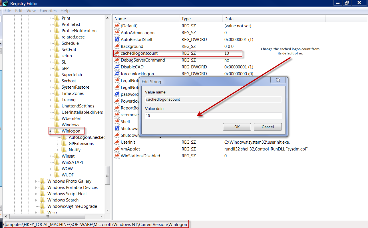Click the Windows Photo Gallery folder icon

(43, 181)
